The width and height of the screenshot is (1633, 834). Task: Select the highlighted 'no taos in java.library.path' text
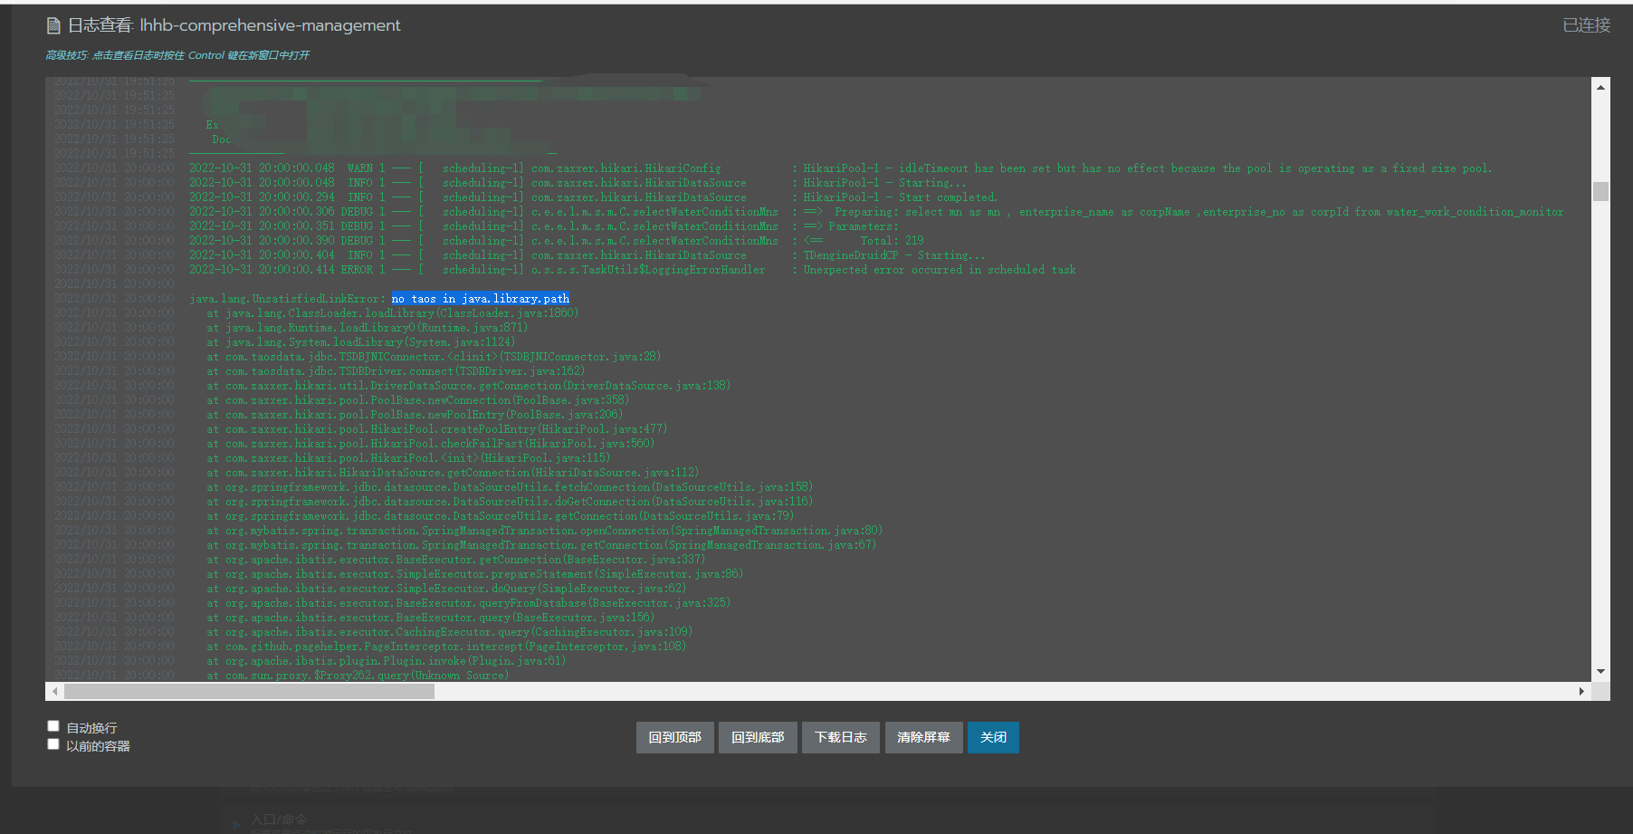point(481,298)
